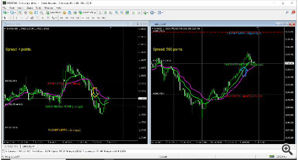Open the Templates toolbar icon
The image size is (298, 160).
point(159,13)
